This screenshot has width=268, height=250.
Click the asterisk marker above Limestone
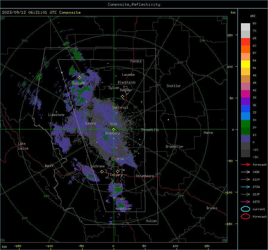click(56, 112)
